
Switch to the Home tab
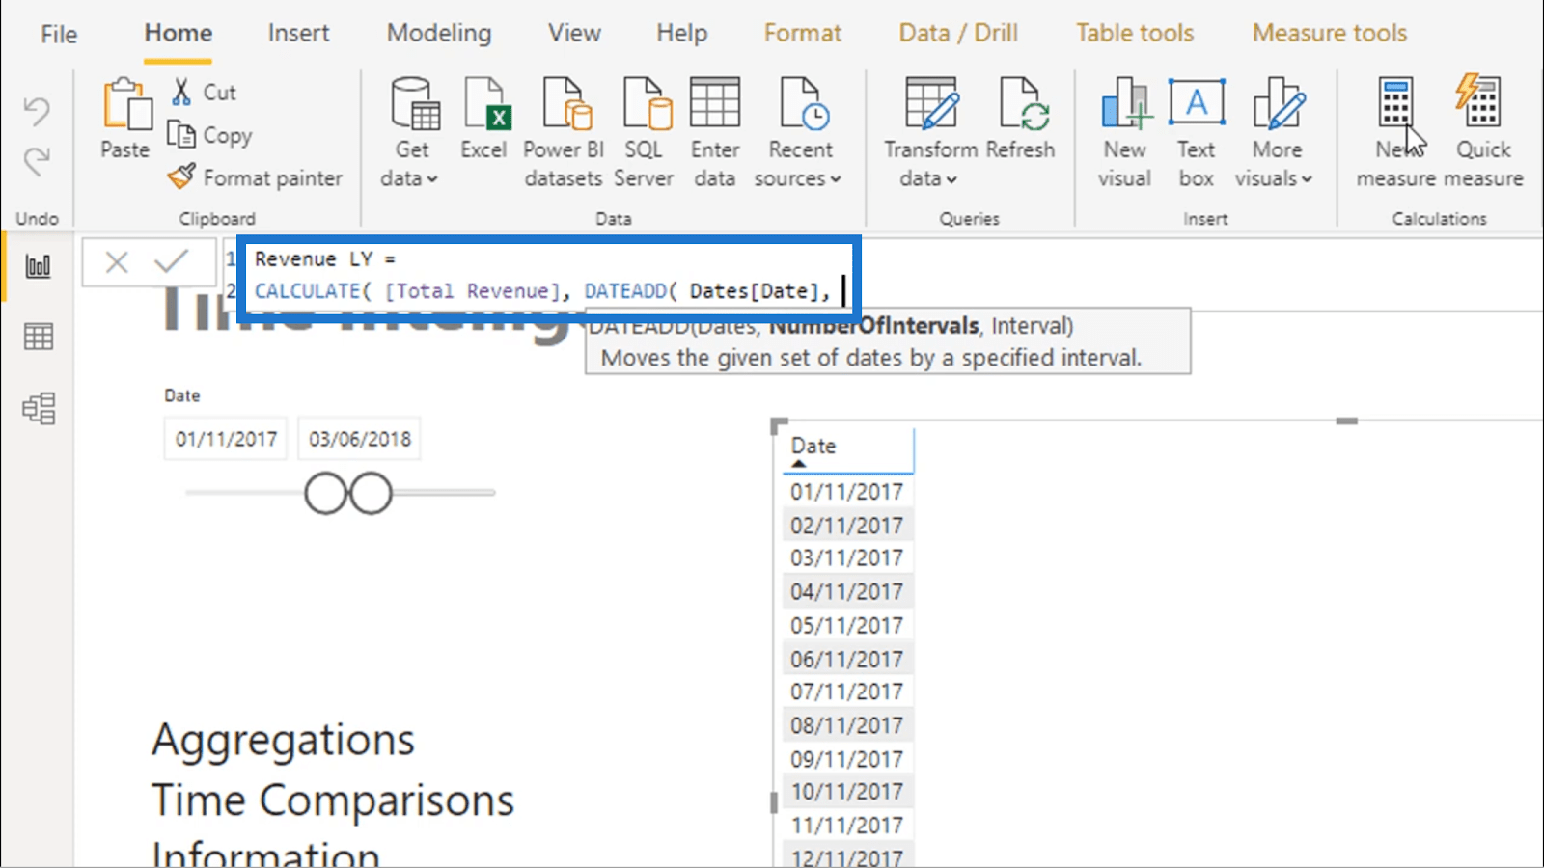coord(179,33)
